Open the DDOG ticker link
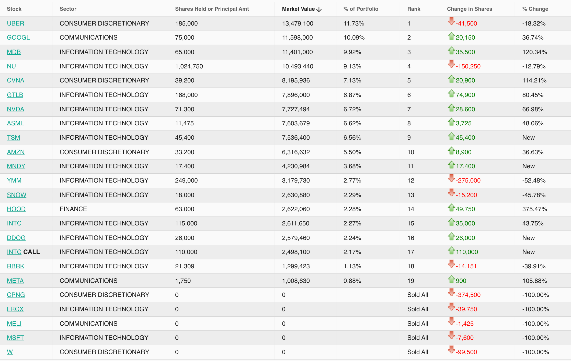This screenshot has width=571, height=361. click(x=16, y=238)
